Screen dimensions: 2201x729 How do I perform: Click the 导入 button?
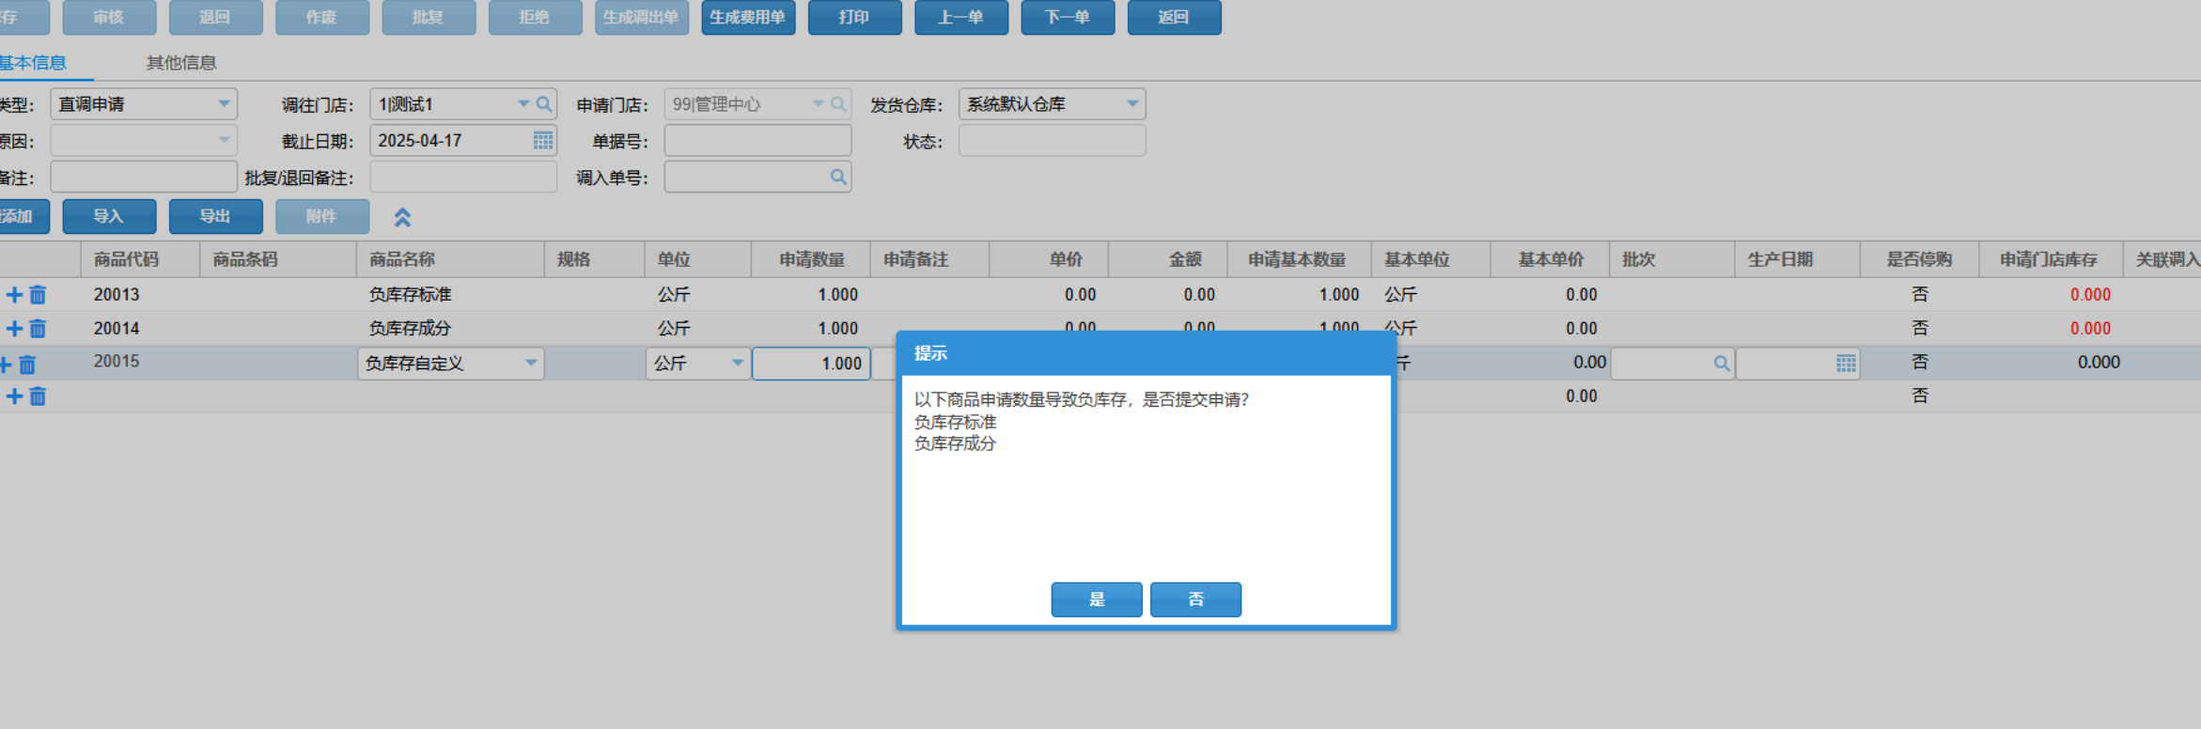click(109, 216)
